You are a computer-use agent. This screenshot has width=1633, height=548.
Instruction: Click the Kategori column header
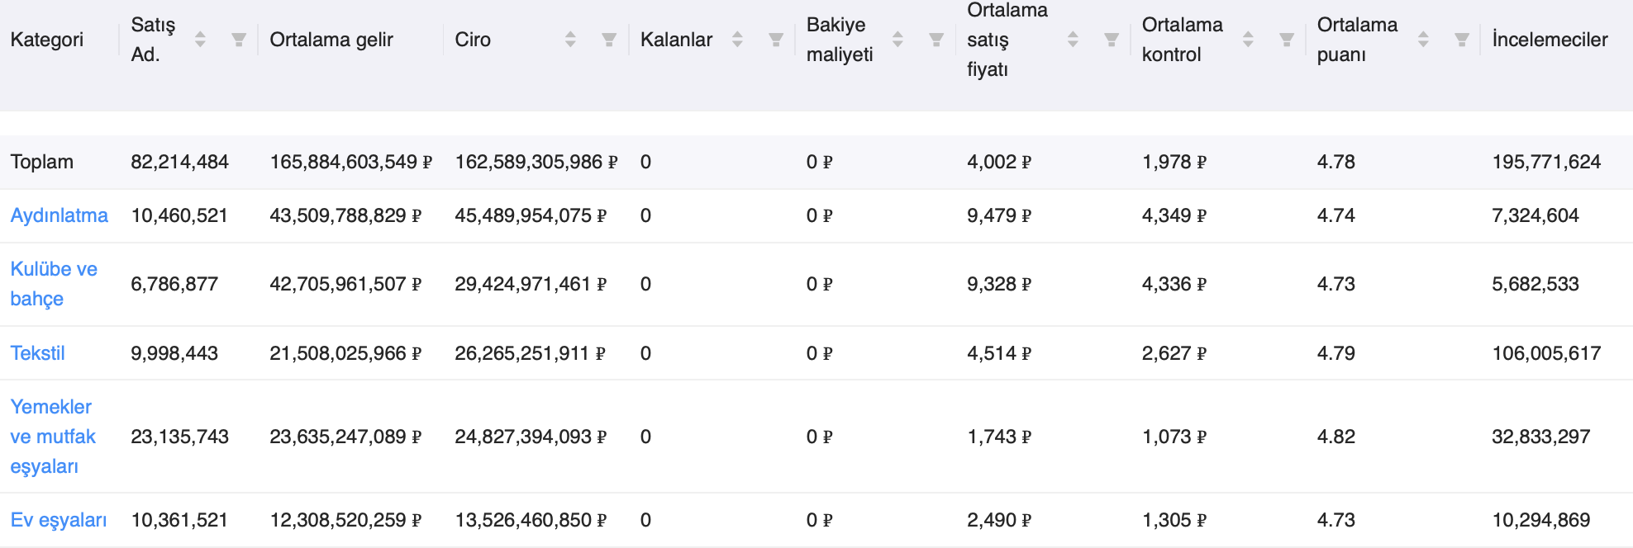coord(46,40)
